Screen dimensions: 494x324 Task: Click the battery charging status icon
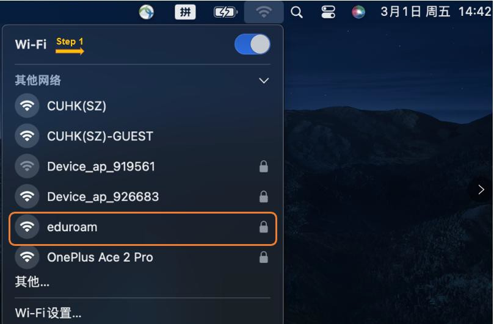click(x=225, y=13)
